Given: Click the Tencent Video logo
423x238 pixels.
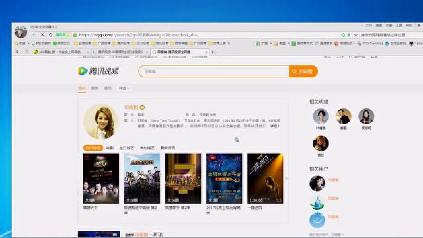Looking at the screenshot, I should [98, 71].
